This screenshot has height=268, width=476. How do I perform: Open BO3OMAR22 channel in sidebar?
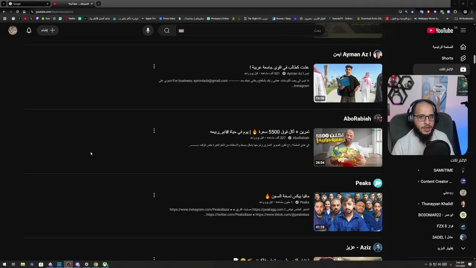[441, 215]
